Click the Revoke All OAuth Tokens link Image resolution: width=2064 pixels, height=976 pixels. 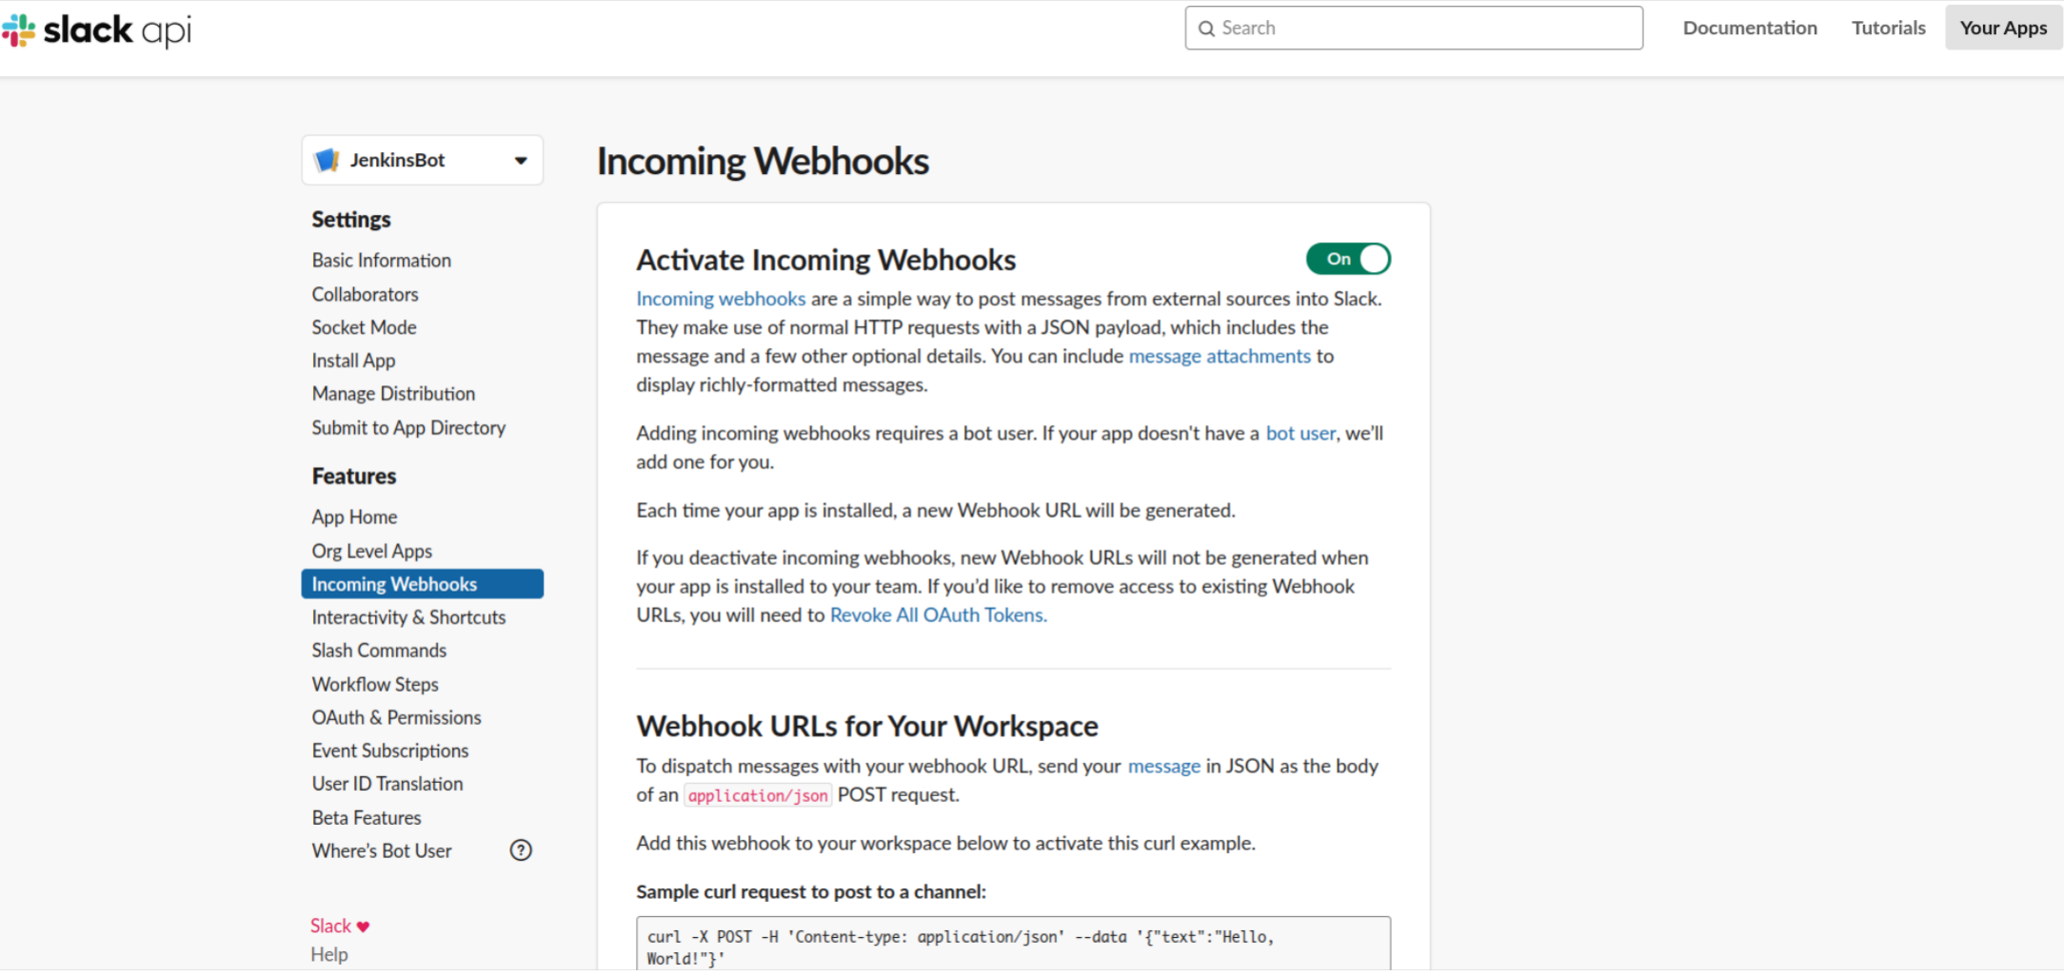[939, 615]
